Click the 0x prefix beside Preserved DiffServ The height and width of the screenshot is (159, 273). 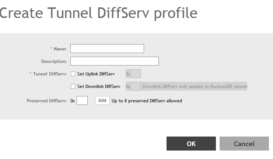pos(73,100)
